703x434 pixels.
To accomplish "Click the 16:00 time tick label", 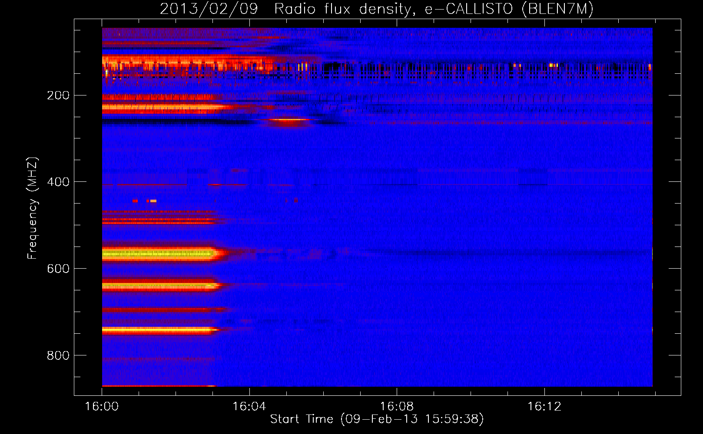I will pyautogui.click(x=102, y=406).
